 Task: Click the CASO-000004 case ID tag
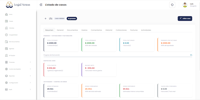59,19
